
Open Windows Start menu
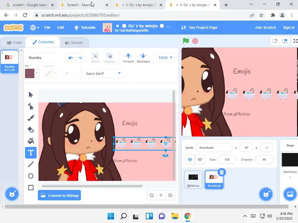tap(111, 216)
